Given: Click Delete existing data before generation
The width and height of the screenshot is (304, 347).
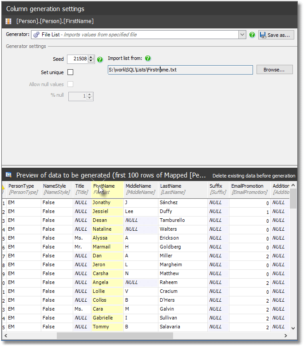Looking at the screenshot, I should click(x=253, y=176).
